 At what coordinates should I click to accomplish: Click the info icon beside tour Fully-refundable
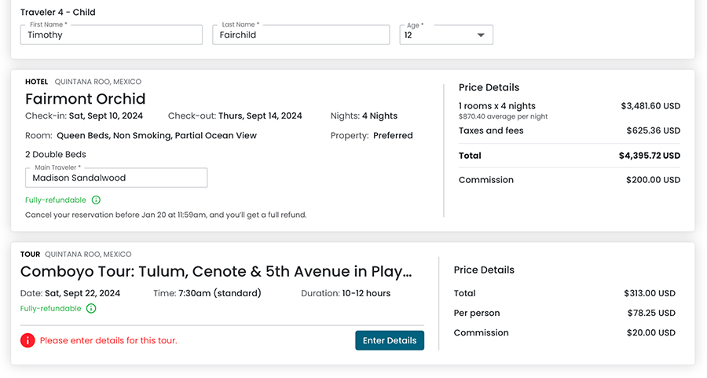point(91,309)
